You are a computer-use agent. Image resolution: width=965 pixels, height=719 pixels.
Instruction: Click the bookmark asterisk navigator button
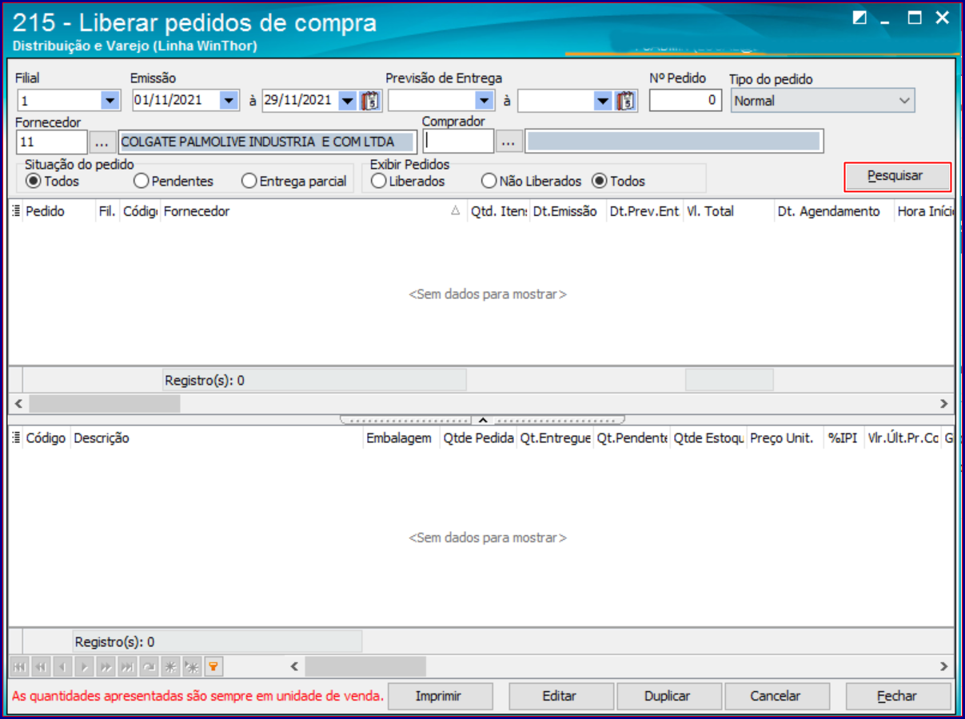(170, 665)
